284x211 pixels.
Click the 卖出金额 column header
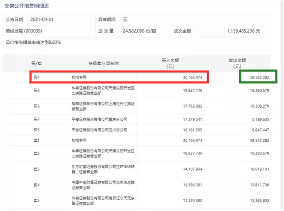(x=237, y=63)
